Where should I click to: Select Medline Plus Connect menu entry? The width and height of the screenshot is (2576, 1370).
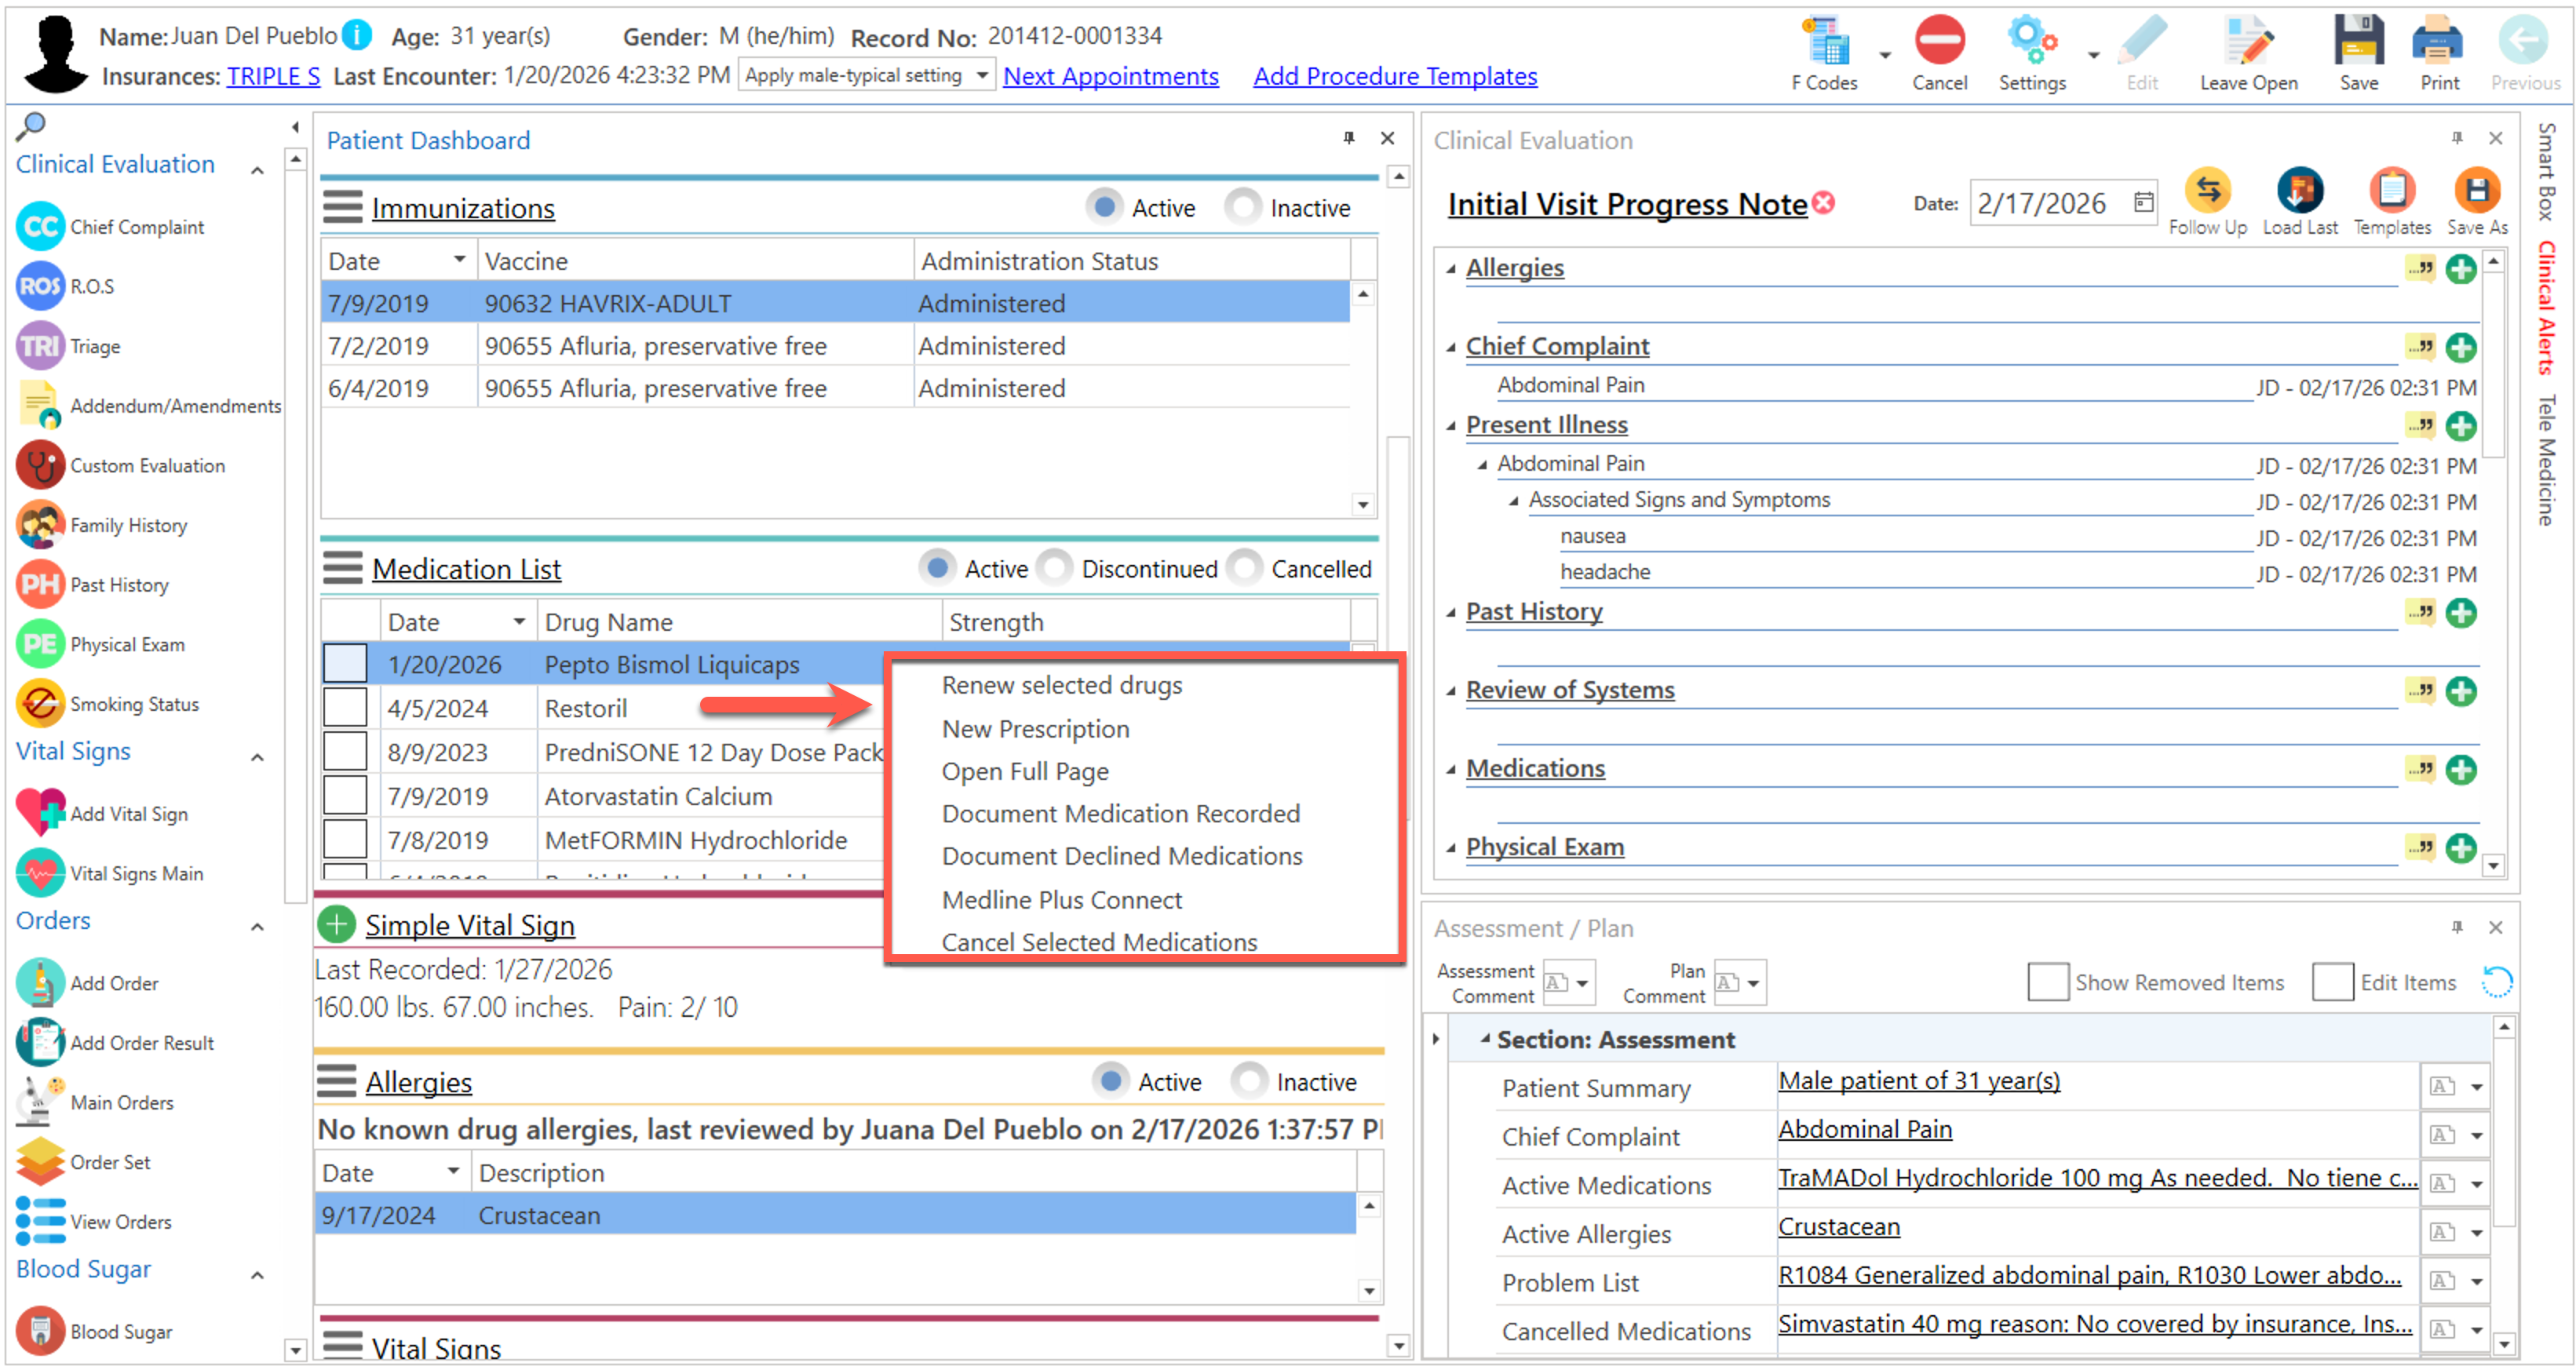[1061, 899]
